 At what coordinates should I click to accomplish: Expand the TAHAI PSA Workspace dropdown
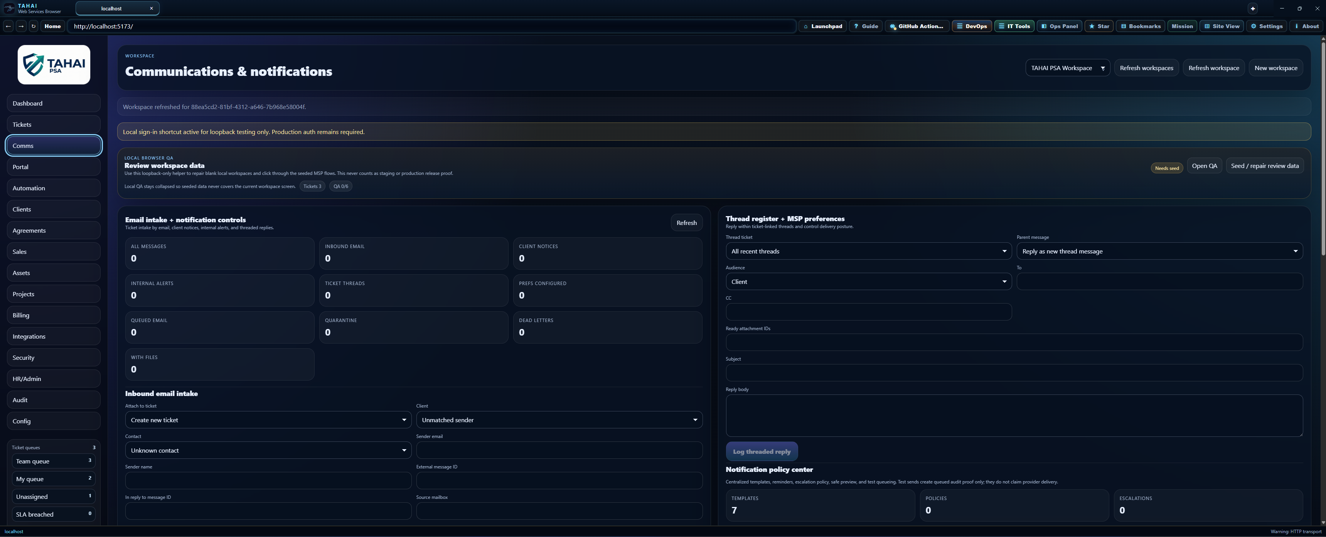point(1068,68)
